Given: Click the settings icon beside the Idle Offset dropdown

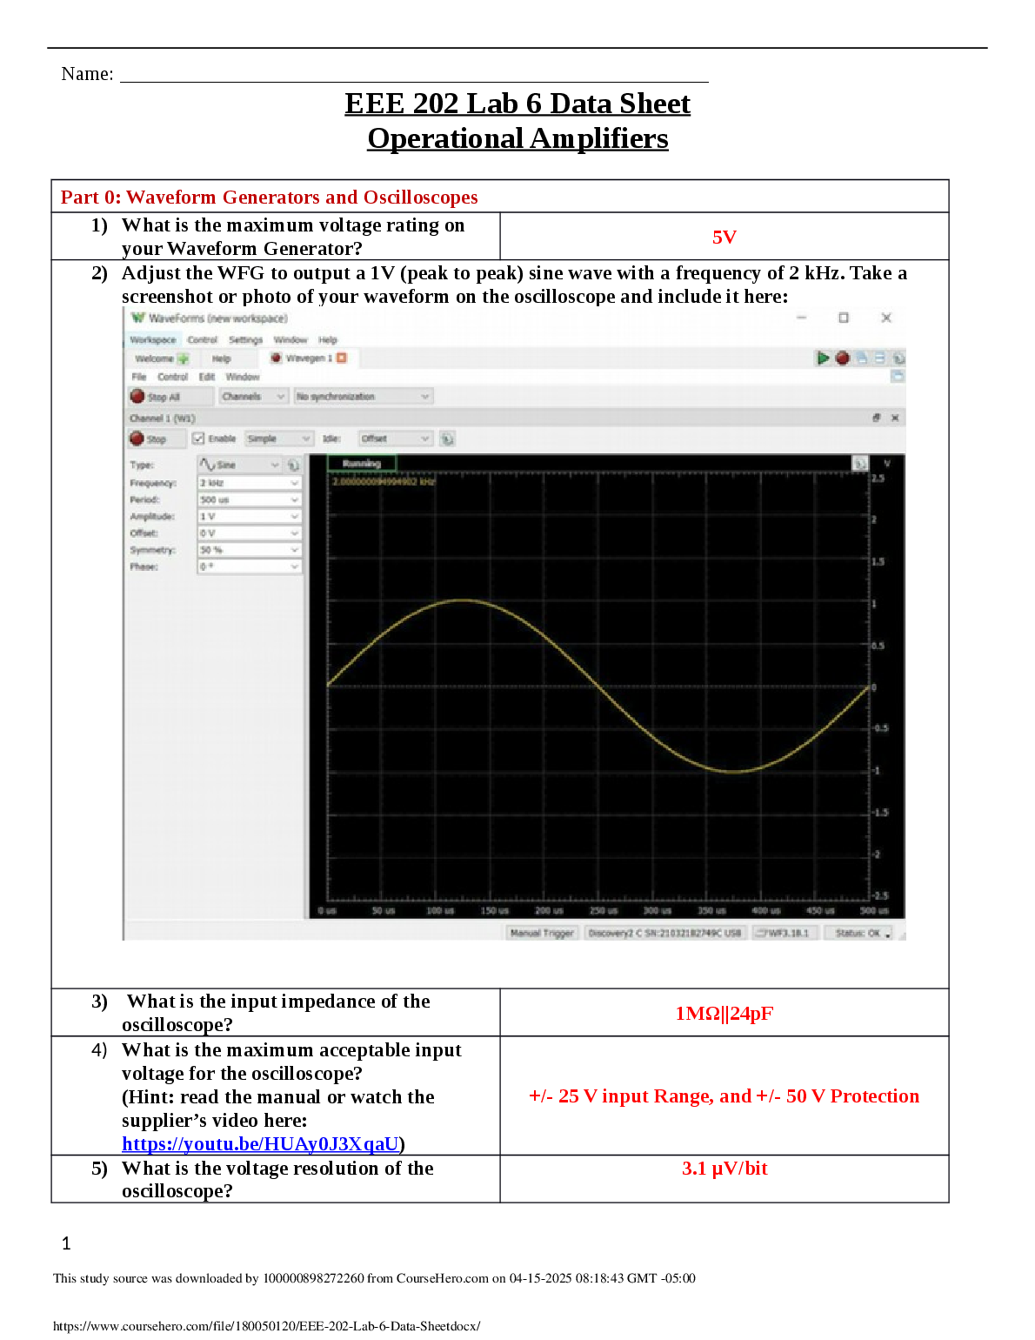Looking at the screenshot, I should pyautogui.click(x=447, y=439).
